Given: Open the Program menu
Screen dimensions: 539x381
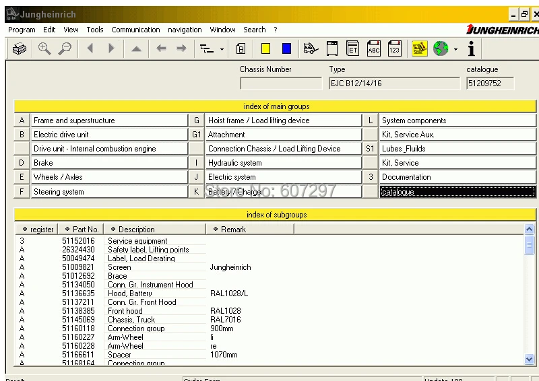Looking at the screenshot, I should pos(22,30).
